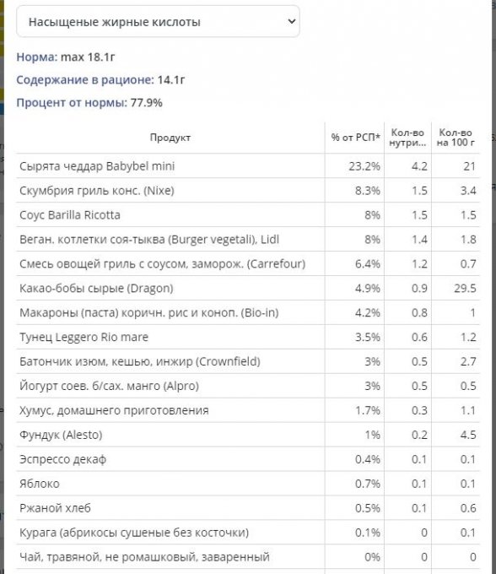Select the Сырята чеддар Babybel mini row
Screen dimensions: 496x574
(x=248, y=166)
